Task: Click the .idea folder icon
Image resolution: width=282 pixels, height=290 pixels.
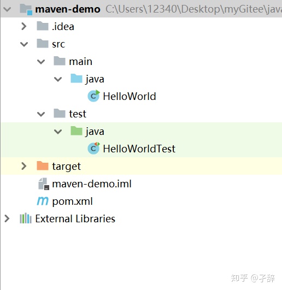Action: pyautogui.click(x=43, y=26)
